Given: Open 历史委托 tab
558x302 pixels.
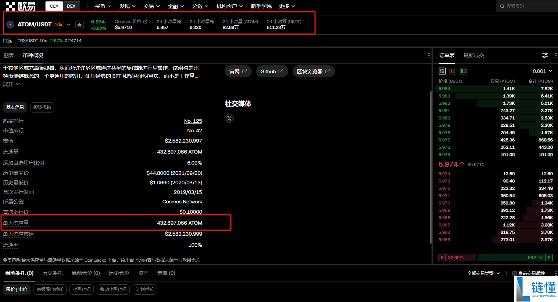Looking at the screenshot, I should click(53, 273).
